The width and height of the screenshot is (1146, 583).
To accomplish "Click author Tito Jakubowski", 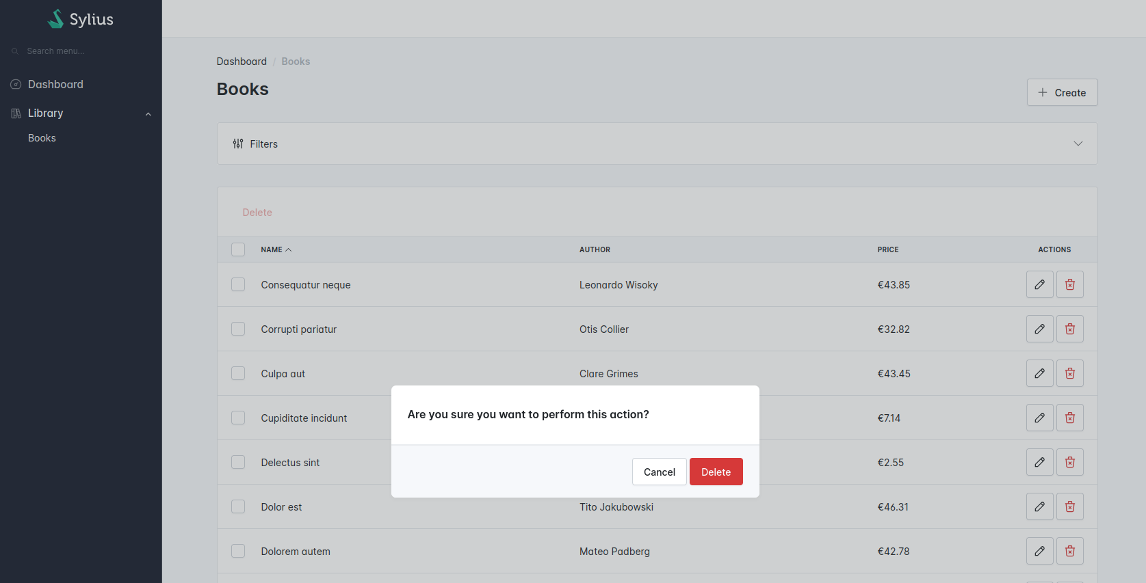I will (616, 507).
